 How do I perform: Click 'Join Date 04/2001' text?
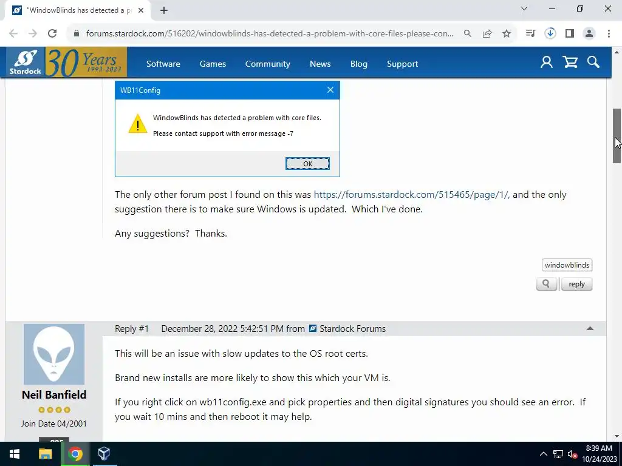(x=54, y=424)
